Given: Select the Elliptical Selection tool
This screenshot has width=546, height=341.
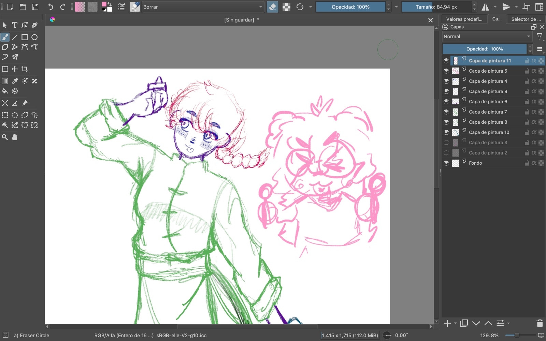Looking at the screenshot, I should [x=15, y=115].
